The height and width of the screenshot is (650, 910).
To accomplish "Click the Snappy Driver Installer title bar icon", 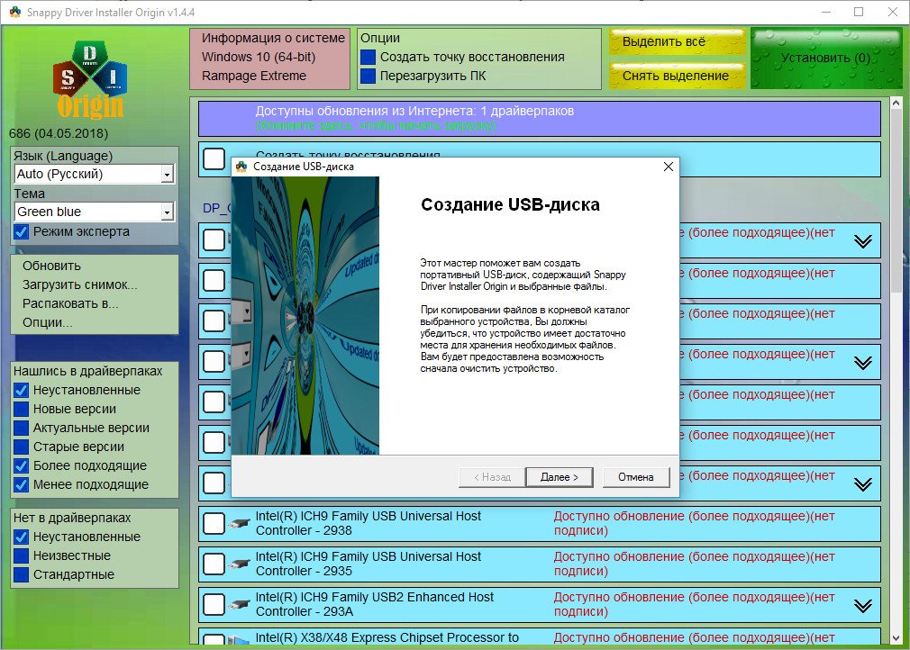I will tap(15, 12).
